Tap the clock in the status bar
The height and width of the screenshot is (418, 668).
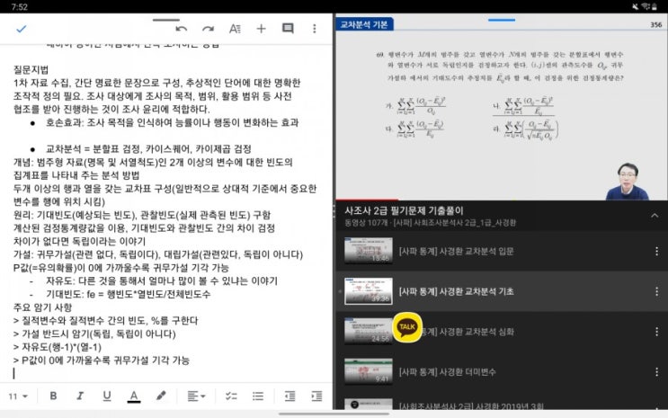click(19, 7)
